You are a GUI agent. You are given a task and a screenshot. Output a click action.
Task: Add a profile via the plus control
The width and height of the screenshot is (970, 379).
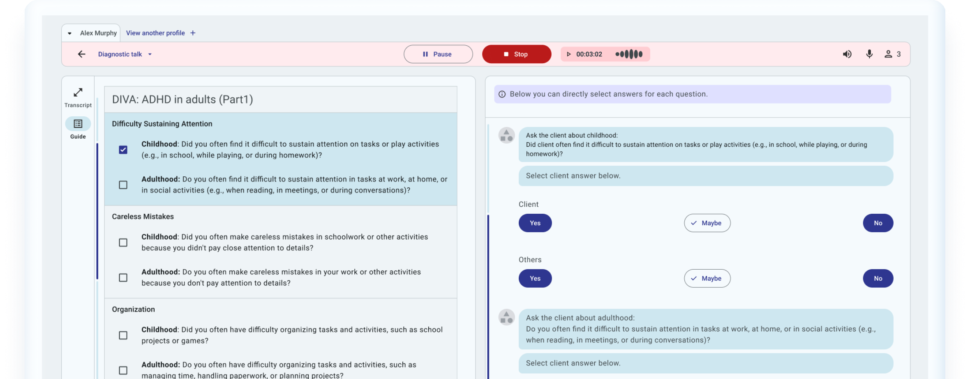point(192,33)
